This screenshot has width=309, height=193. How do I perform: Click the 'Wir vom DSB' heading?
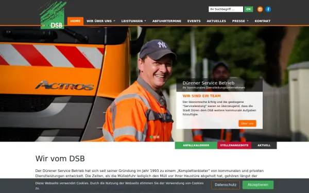click(60, 159)
